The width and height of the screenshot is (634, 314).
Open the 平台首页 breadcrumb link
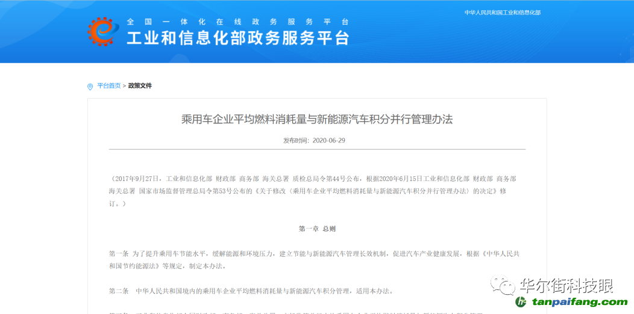click(109, 86)
